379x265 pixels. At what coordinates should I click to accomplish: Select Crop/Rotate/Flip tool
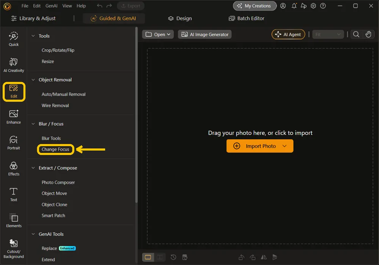[58, 50]
